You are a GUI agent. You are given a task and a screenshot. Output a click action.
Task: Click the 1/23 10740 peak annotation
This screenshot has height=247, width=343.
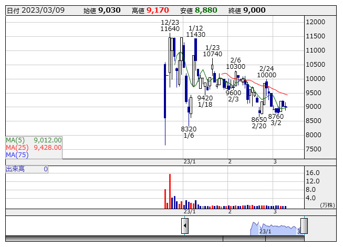[x=212, y=51]
